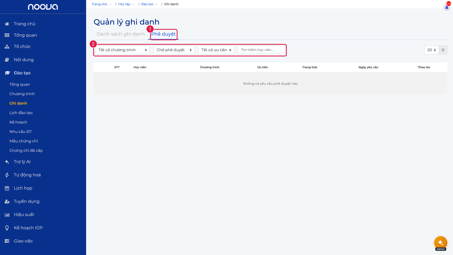The width and height of the screenshot is (453, 255).
Task: Collapse the Đào tạo sidebar section
Action: coord(22,73)
